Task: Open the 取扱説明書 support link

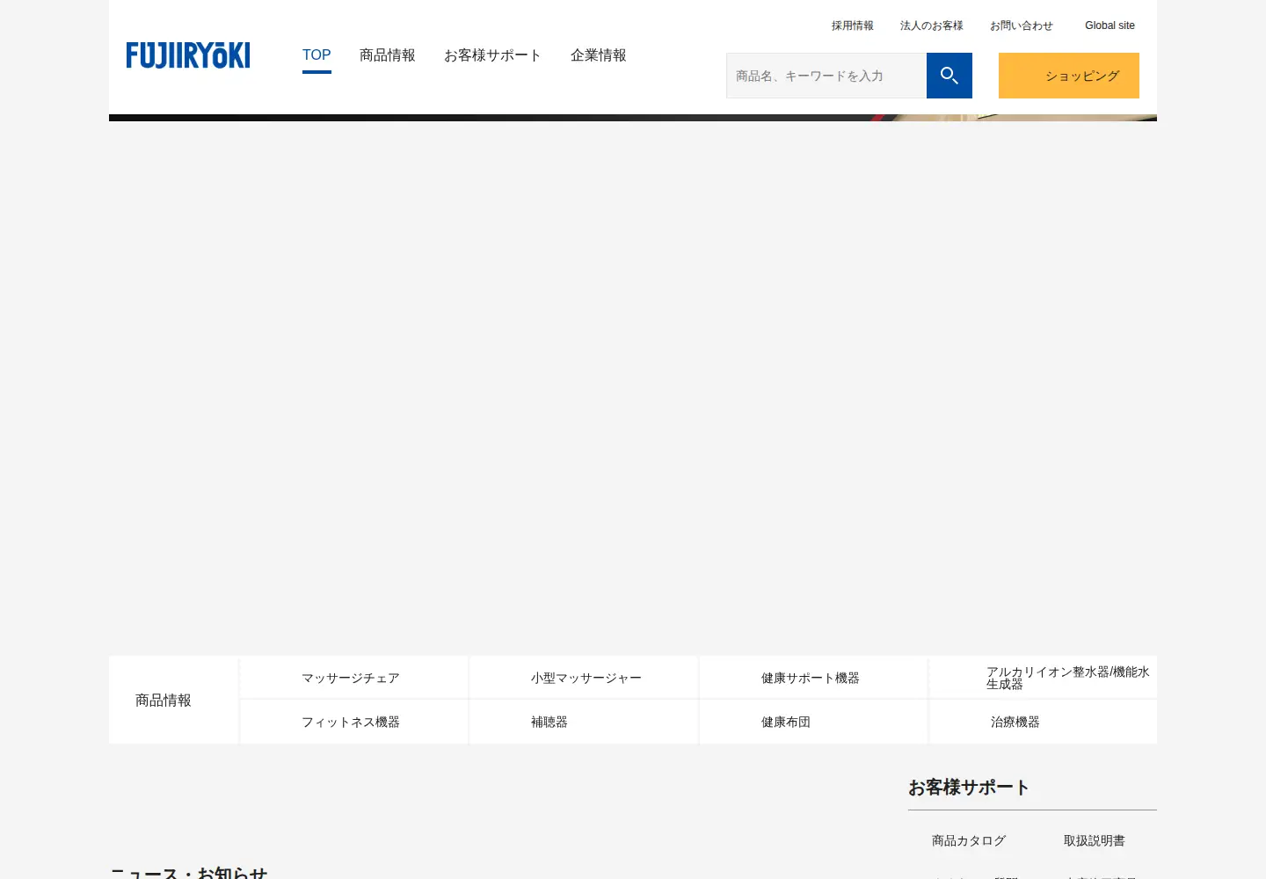Action: [1095, 840]
